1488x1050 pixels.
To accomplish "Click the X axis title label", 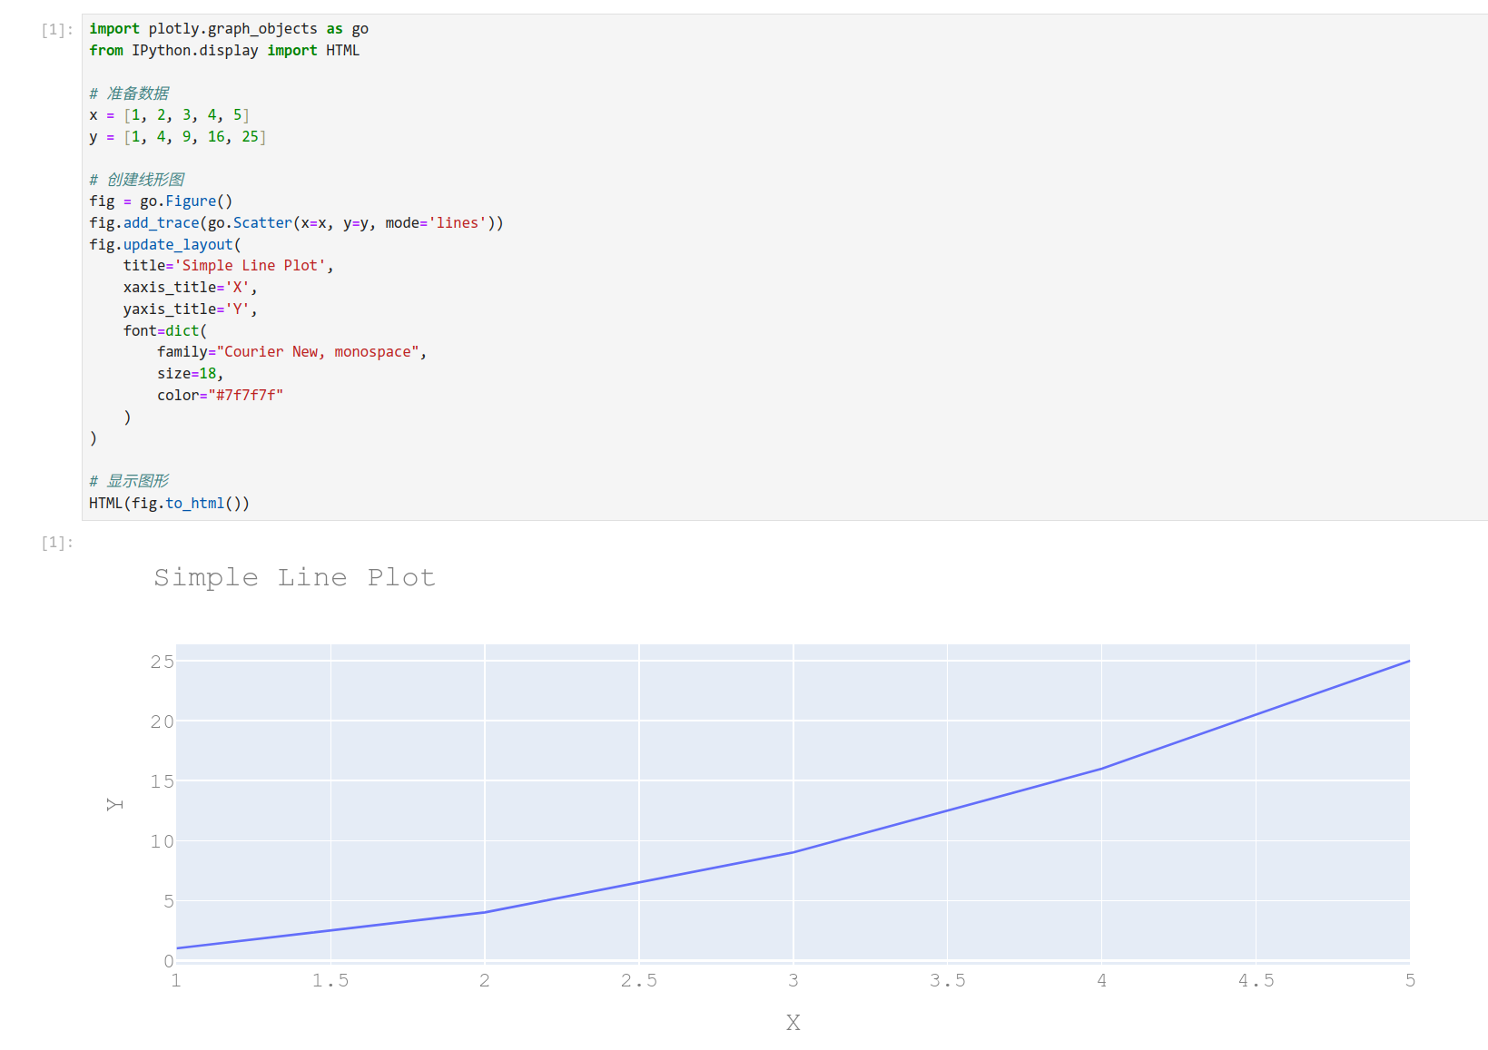I will [x=793, y=1023].
